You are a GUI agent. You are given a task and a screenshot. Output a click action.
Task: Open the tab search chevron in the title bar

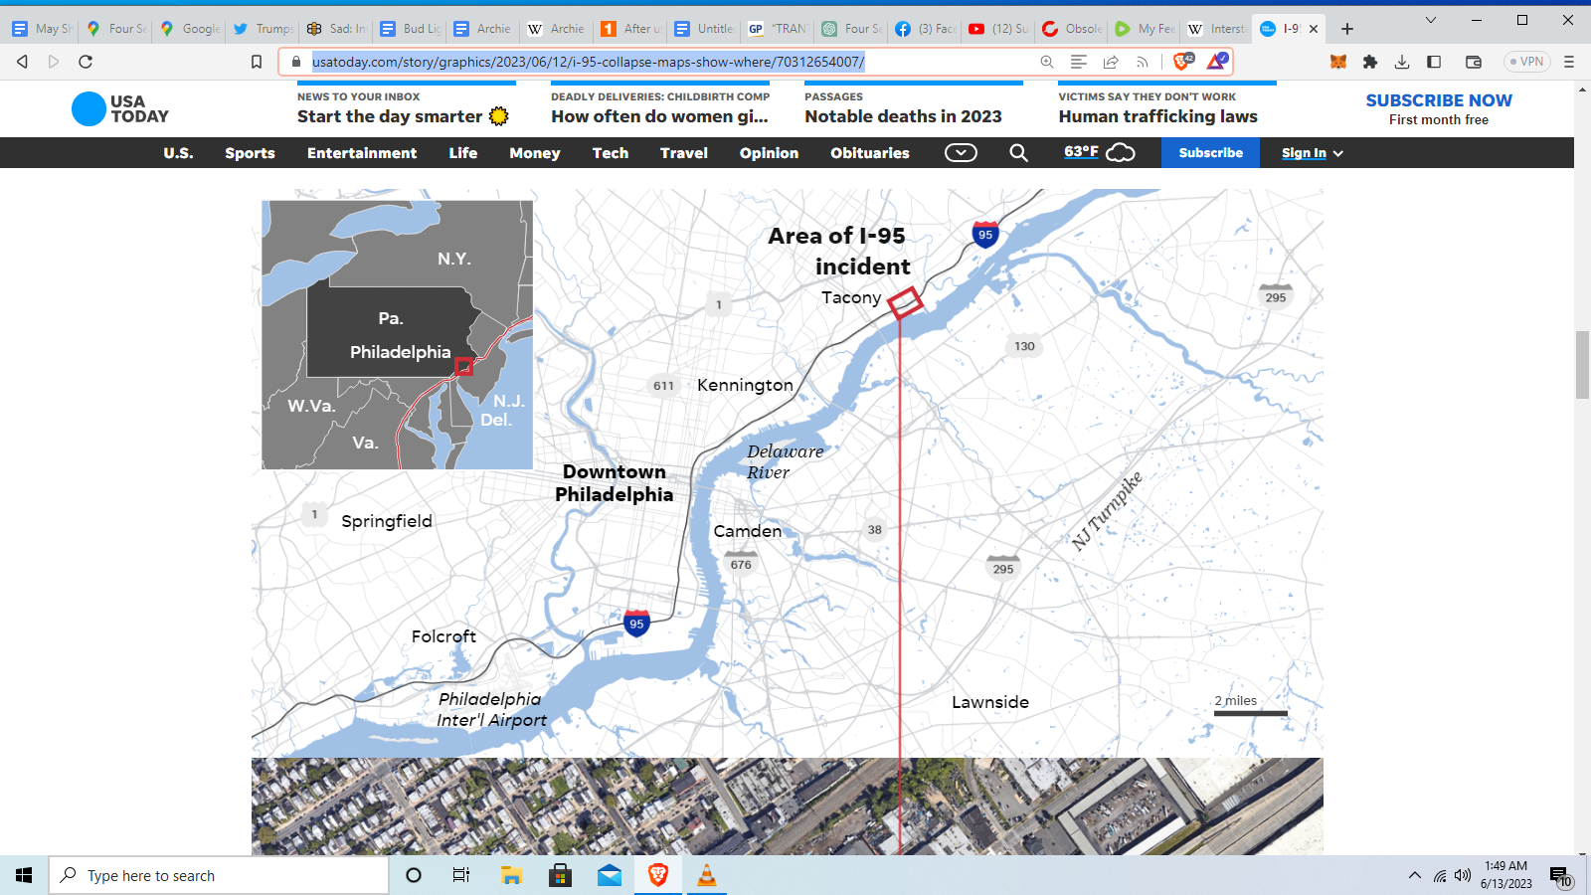tap(1431, 20)
